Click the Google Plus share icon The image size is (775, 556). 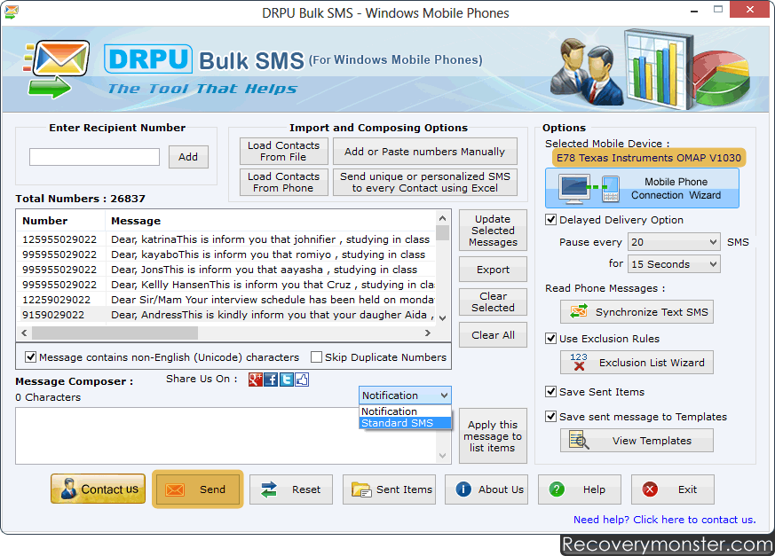point(256,380)
